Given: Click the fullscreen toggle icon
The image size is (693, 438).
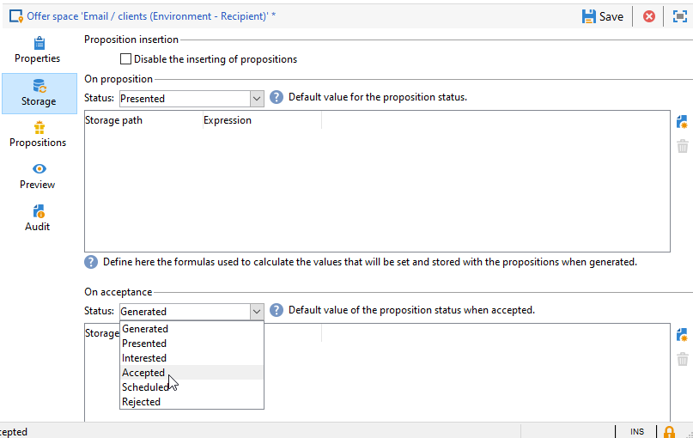Looking at the screenshot, I should tap(679, 16).
